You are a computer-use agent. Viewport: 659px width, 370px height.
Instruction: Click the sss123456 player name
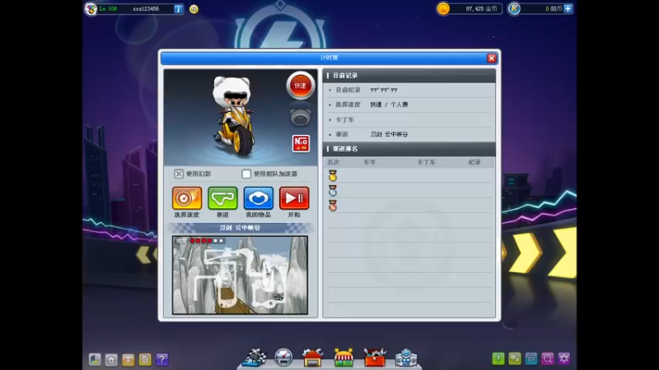(146, 9)
